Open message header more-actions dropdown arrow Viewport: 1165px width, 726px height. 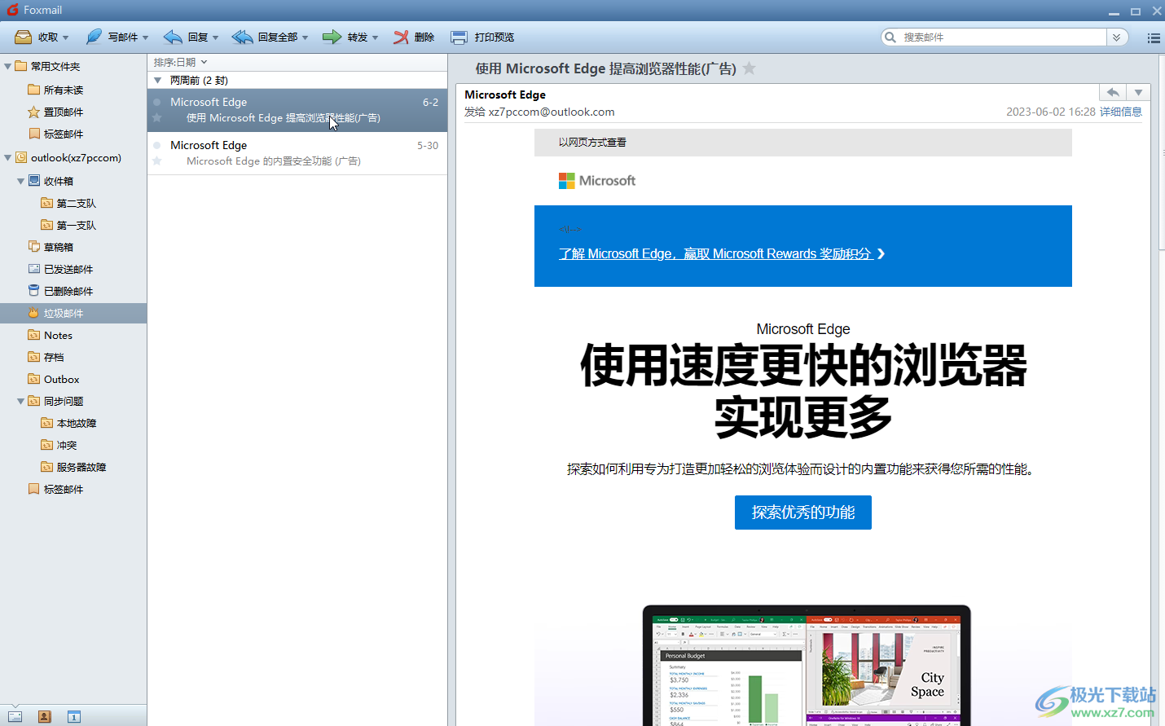[1138, 92]
